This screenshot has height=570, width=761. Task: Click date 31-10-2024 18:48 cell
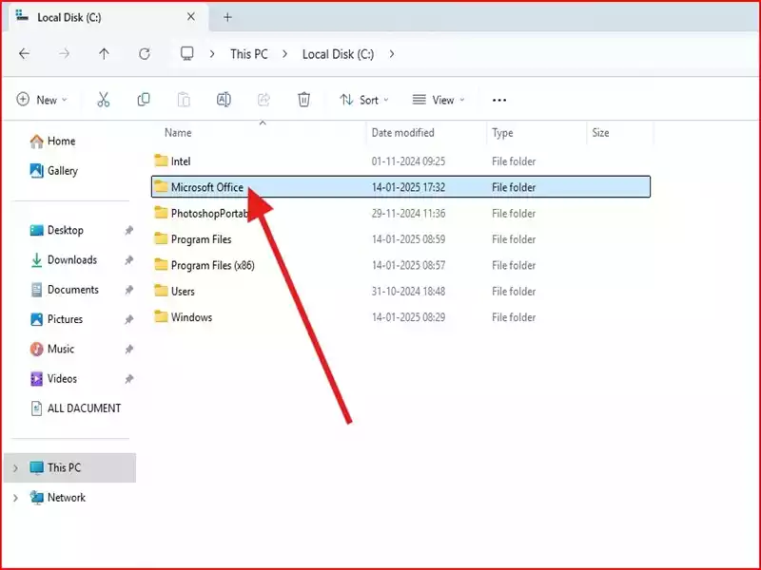408,292
